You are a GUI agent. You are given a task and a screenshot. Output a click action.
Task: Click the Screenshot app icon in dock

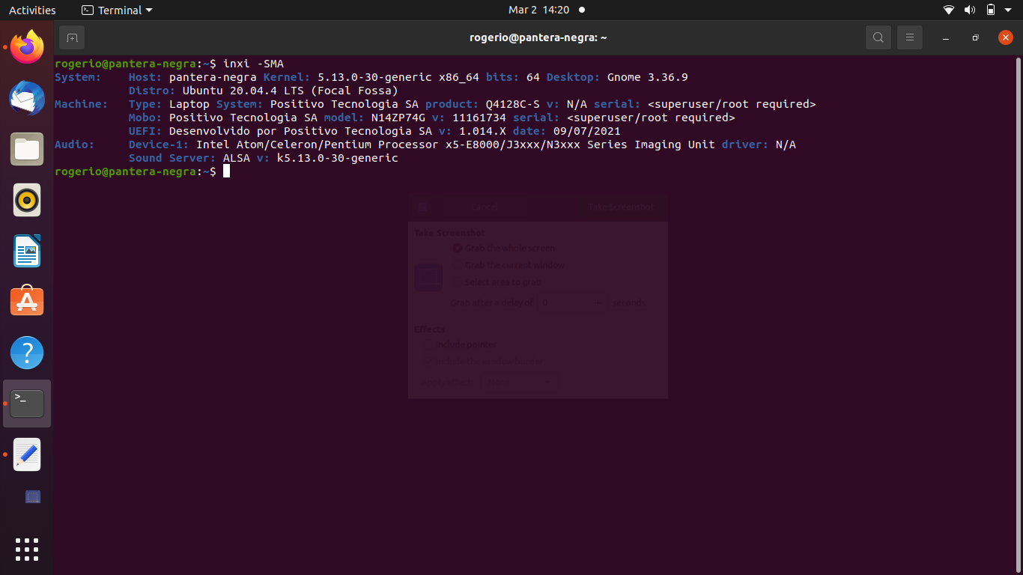coord(33,496)
